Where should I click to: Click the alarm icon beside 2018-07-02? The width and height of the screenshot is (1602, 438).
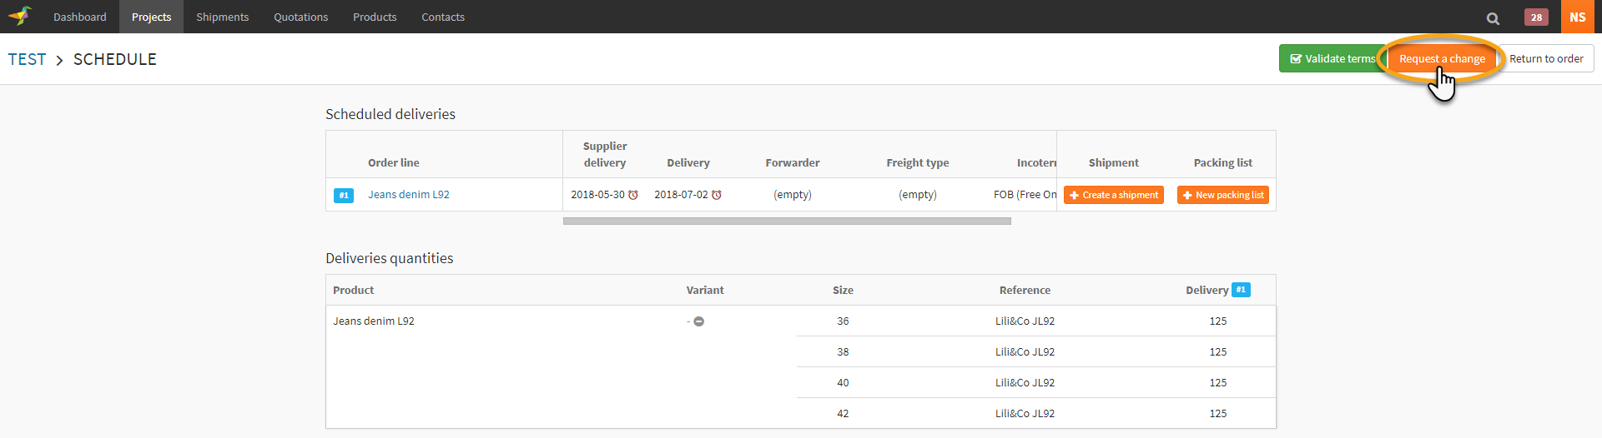(717, 195)
